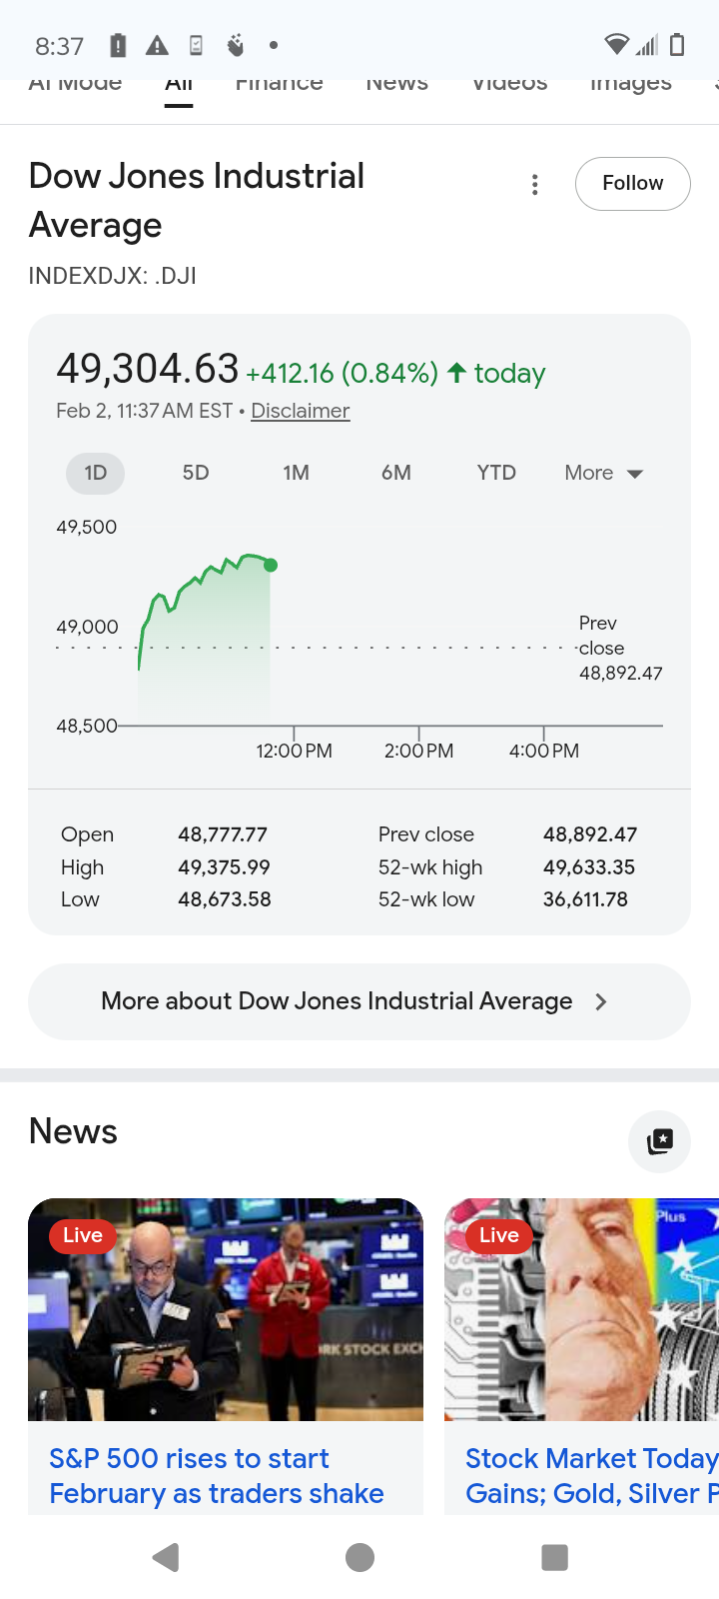Tap the saved collections icon beside News
Viewport: 719px width, 1599px height.
point(659,1141)
